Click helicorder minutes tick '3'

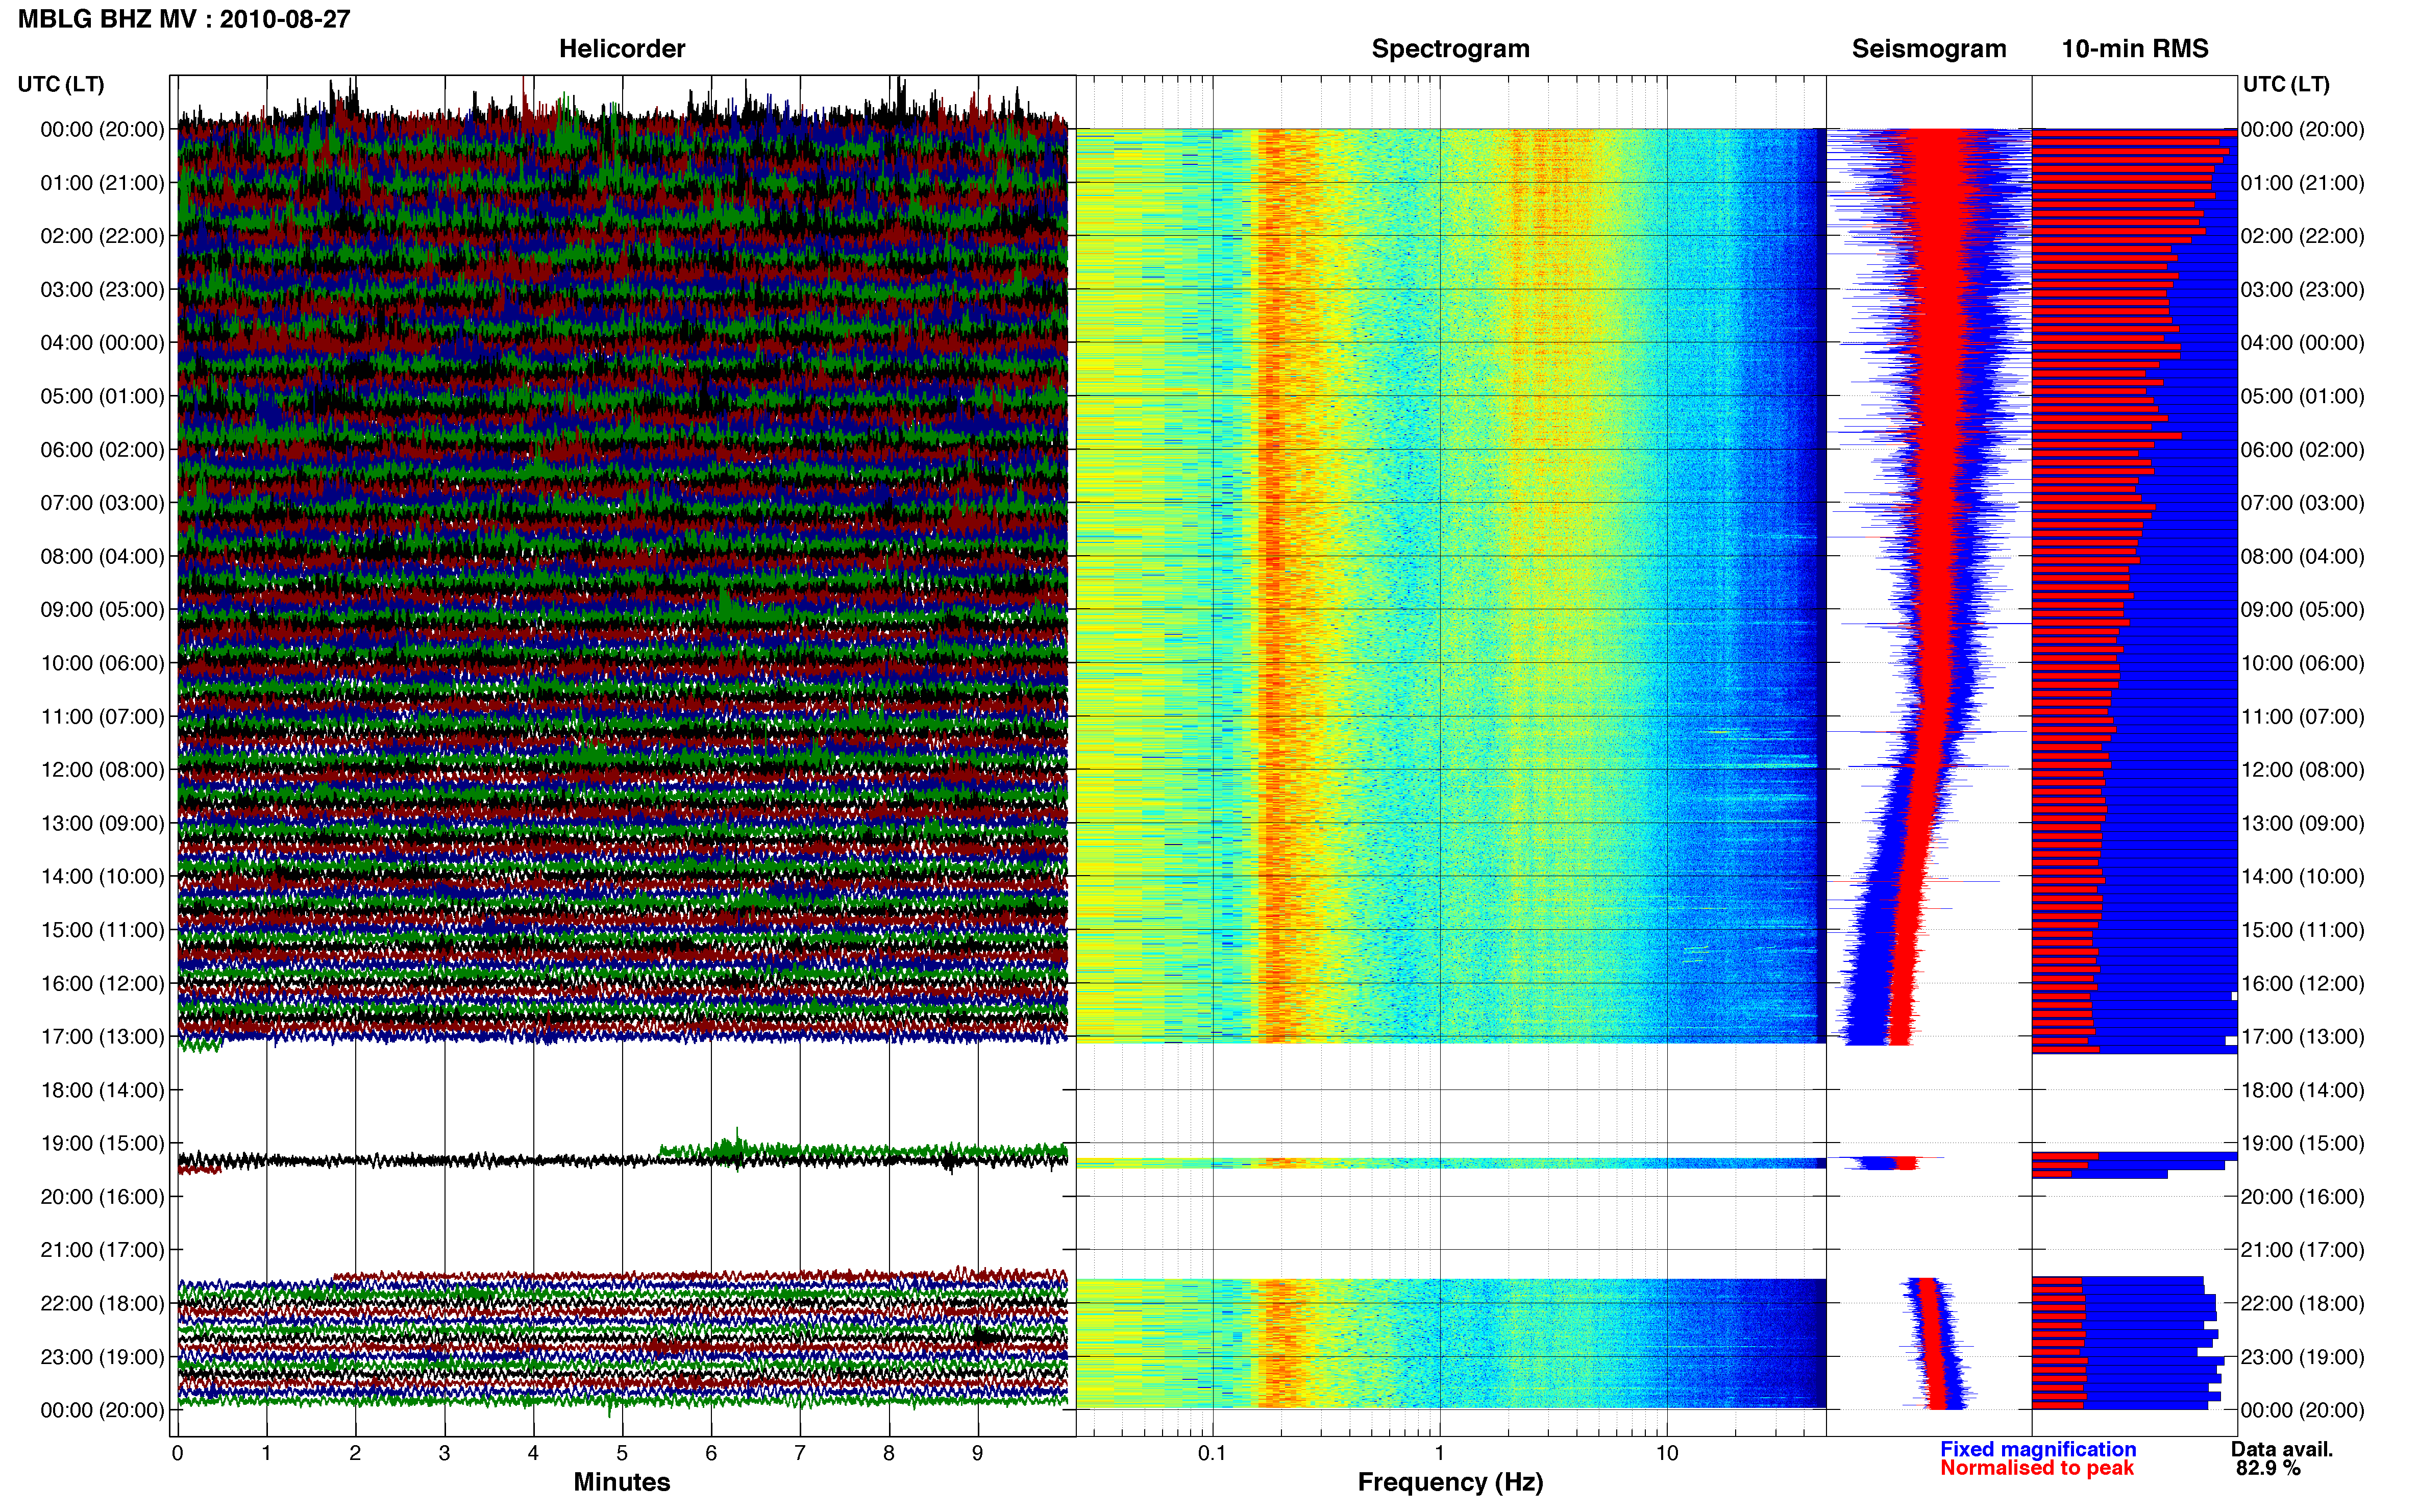point(444,1454)
